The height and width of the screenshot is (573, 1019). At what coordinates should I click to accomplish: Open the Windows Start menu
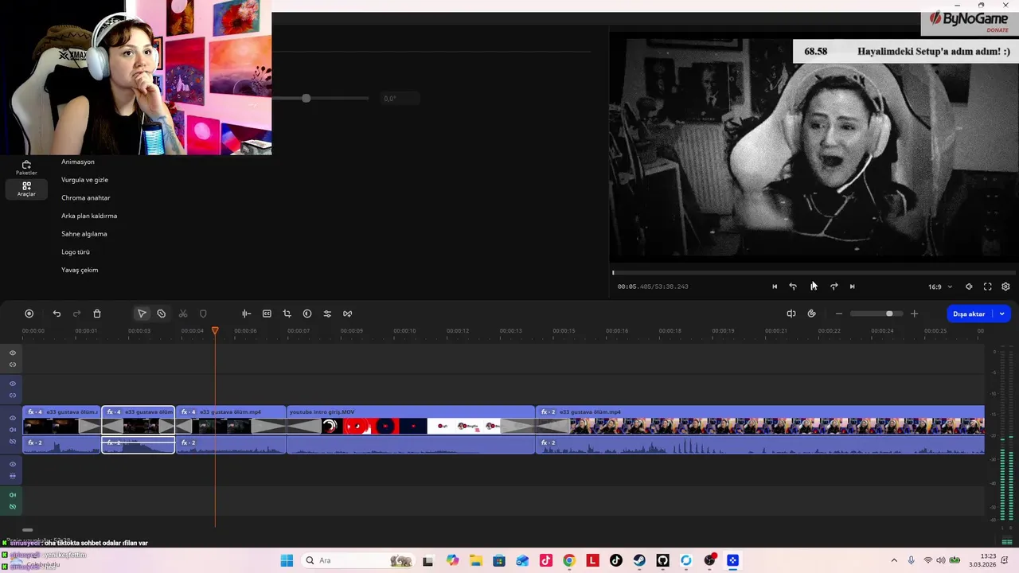287,560
